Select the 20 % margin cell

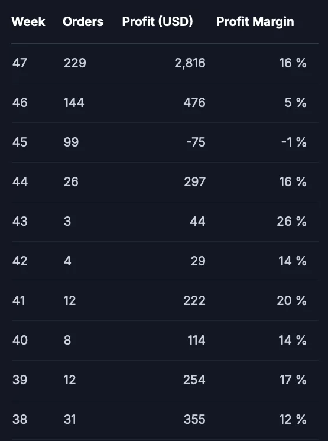click(x=292, y=301)
